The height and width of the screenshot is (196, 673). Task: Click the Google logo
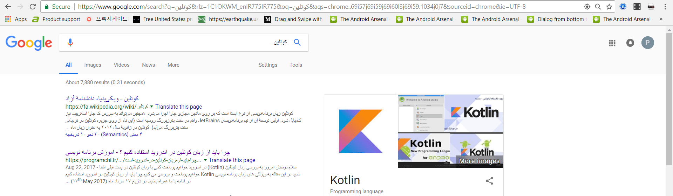pos(29,43)
